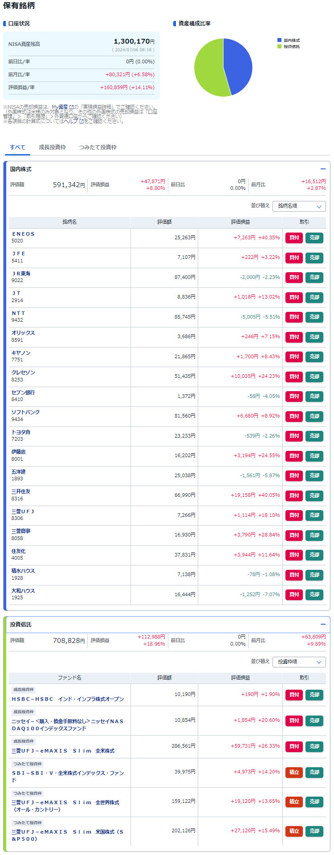Select the つみたて投資枠 tab
Screen dimensions: 334x855
click(x=98, y=147)
